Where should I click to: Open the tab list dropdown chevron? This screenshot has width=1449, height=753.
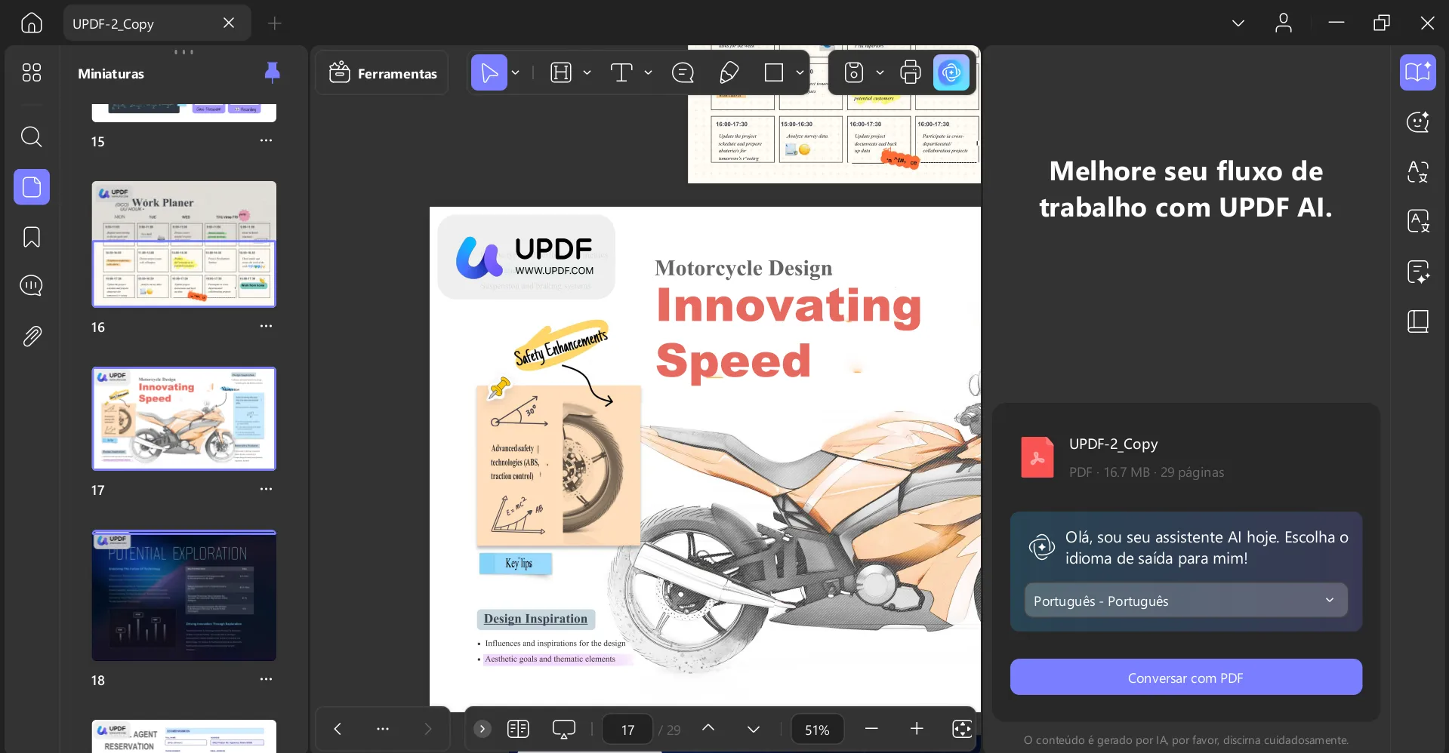1238,23
